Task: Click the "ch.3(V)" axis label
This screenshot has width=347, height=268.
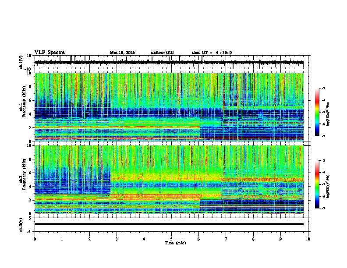Action: [x=21, y=225]
